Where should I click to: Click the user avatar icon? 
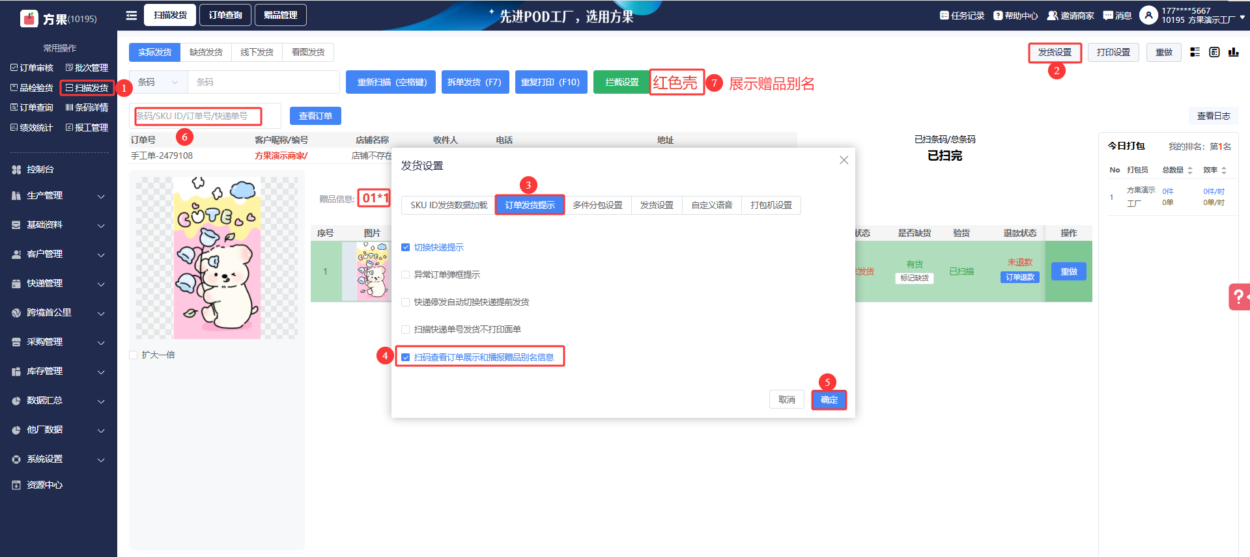point(1148,15)
